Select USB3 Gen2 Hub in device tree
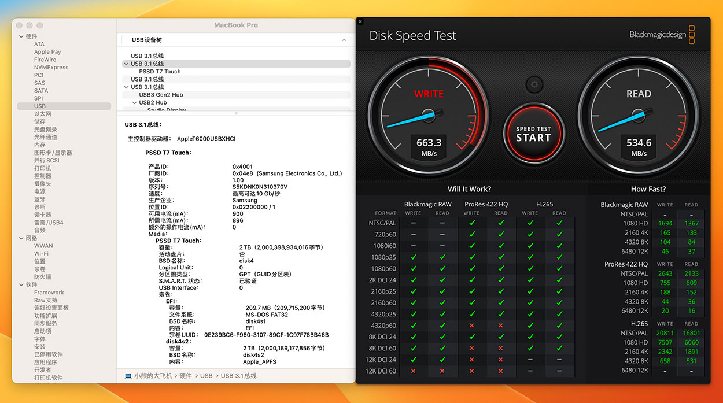The height and width of the screenshot is (403, 723). click(x=161, y=95)
